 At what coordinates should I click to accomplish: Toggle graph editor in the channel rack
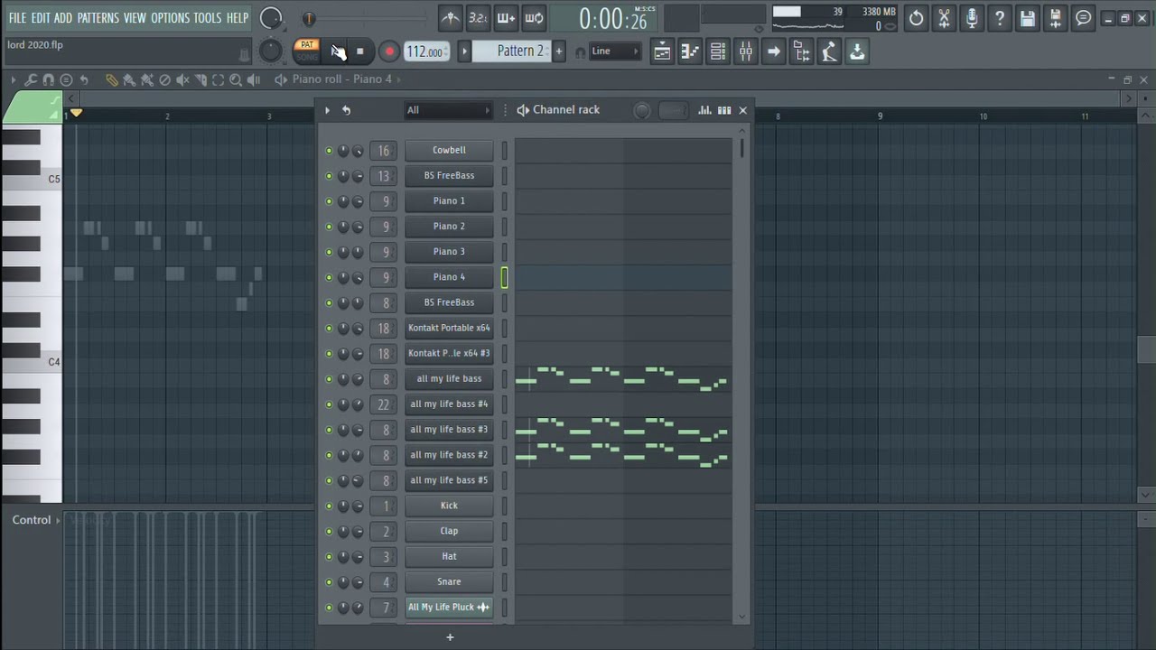[x=704, y=110]
